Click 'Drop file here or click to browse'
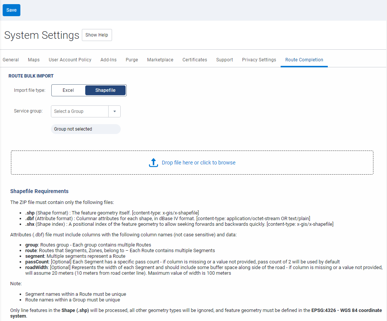387x321 pixels. (198, 163)
